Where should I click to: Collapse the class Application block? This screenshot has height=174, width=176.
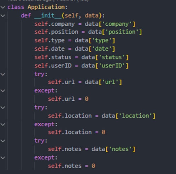(x=3, y=7)
